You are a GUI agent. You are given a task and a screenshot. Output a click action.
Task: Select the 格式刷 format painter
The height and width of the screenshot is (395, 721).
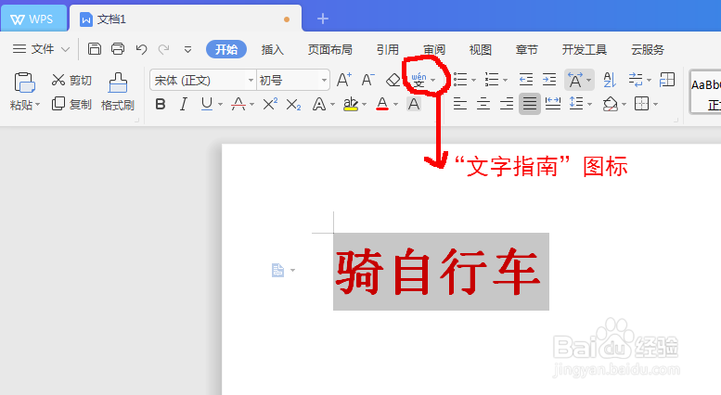(x=118, y=92)
